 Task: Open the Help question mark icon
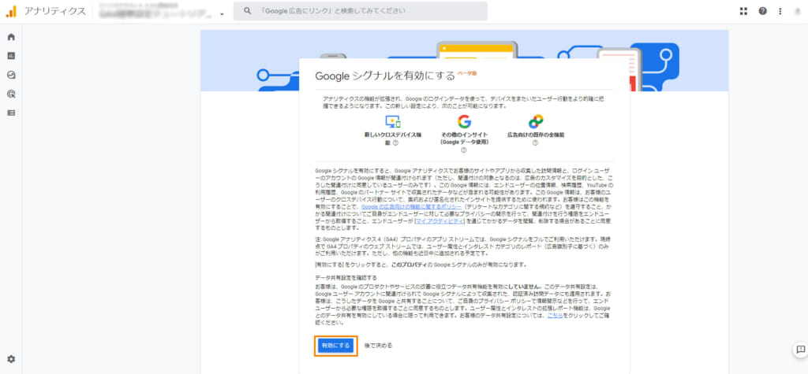click(762, 11)
